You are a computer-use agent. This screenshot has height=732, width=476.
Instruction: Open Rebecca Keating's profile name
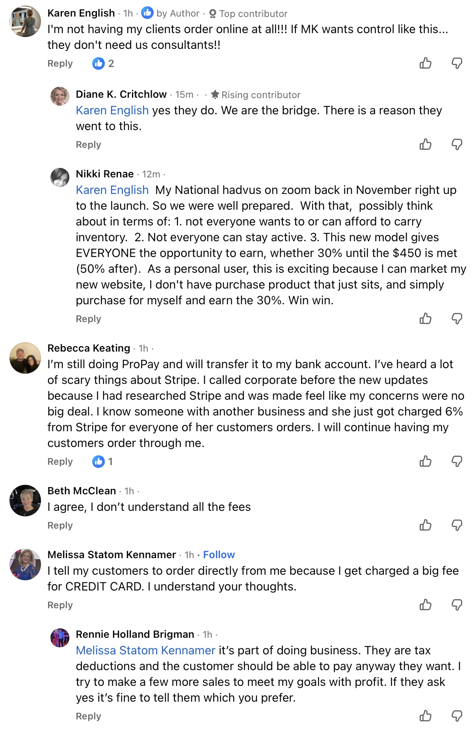(89, 348)
